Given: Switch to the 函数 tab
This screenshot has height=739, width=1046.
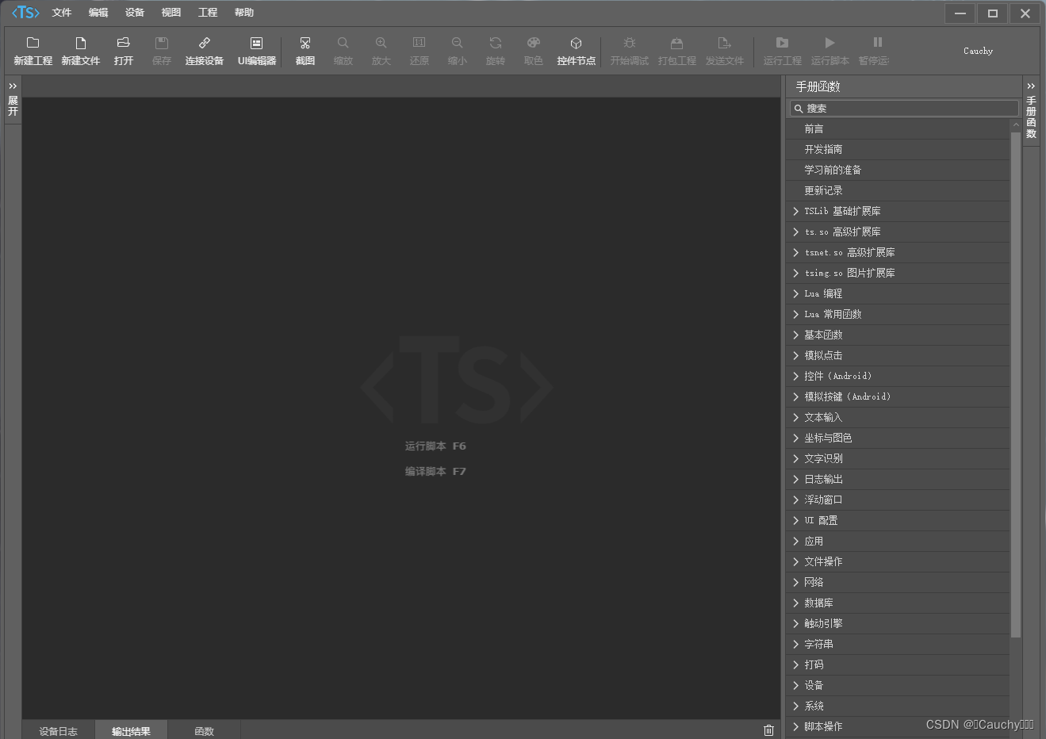Looking at the screenshot, I should tap(204, 731).
